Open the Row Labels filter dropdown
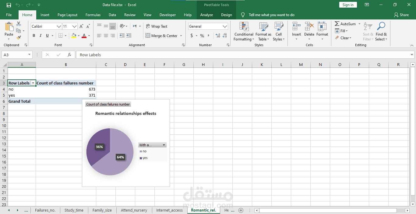416x214 pixels. coord(33,83)
